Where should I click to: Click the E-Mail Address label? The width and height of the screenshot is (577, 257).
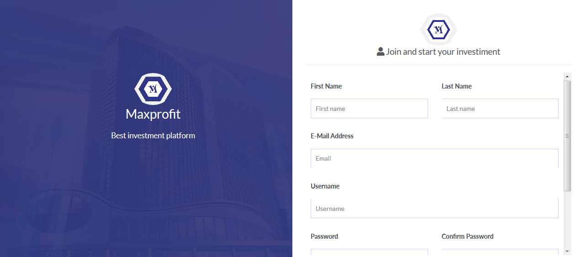(x=332, y=136)
